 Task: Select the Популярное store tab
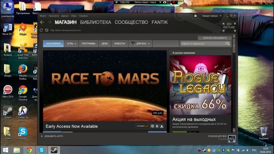53,44
